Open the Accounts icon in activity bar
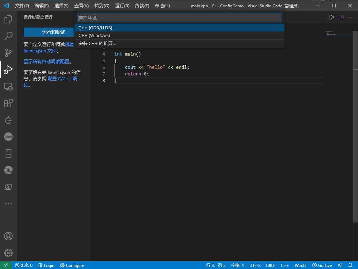This screenshot has height=269, width=358. (8, 236)
